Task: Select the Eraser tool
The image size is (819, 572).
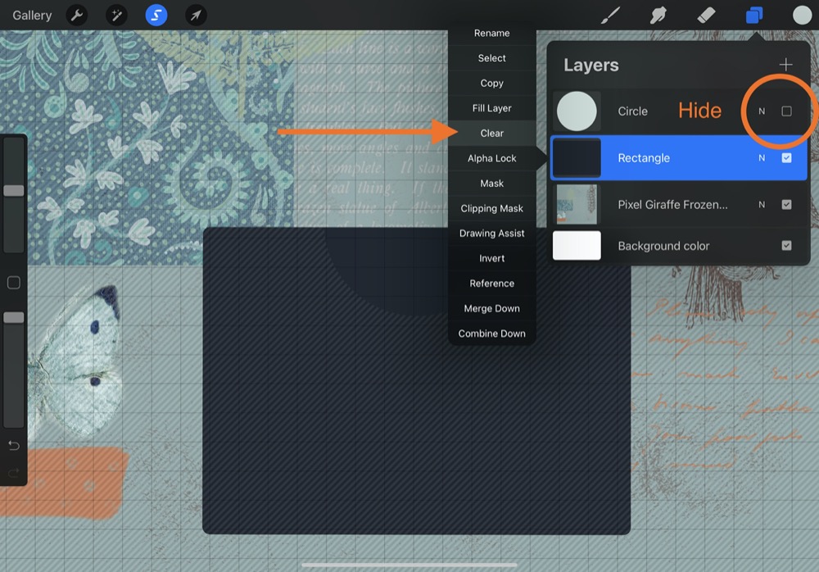Action: tap(706, 16)
